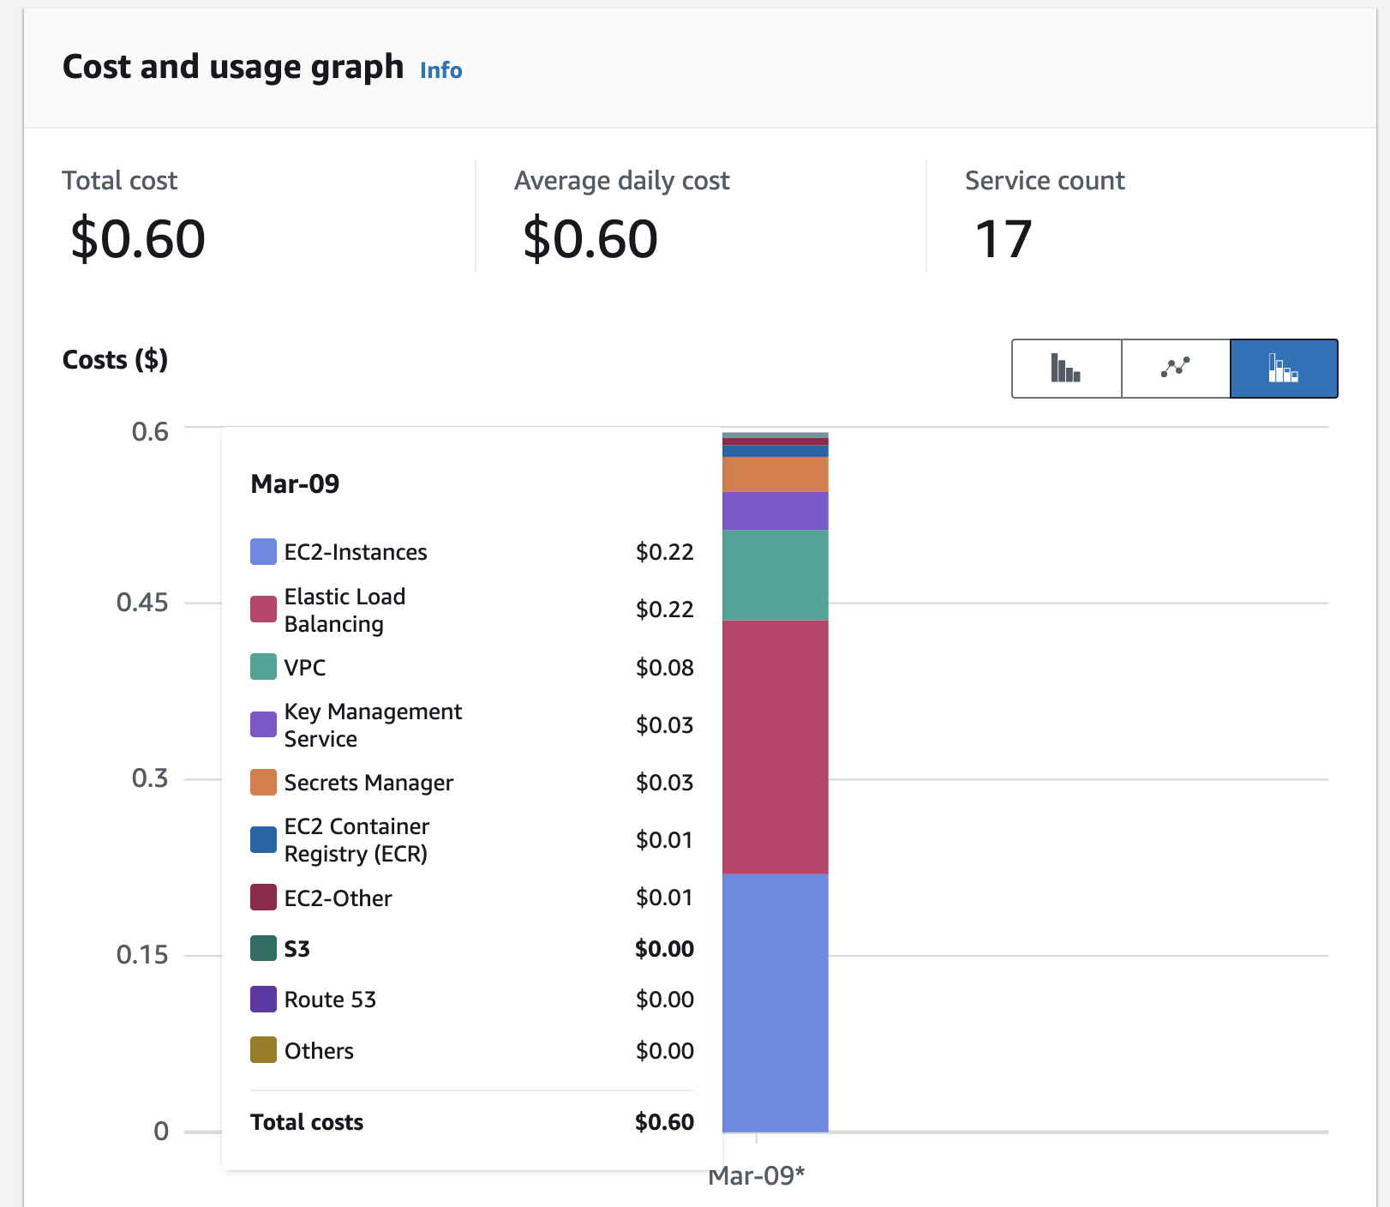Image resolution: width=1390 pixels, height=1207 pixels.
Task: Click the Key Management Service legend square
Action: (261, 724)
